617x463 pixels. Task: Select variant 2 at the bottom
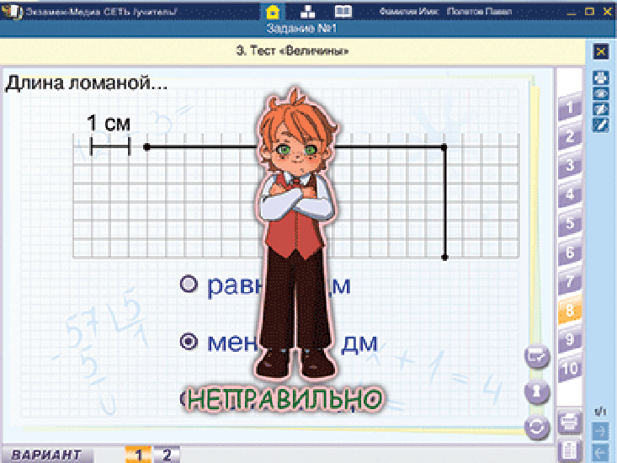[x=167, y=455]
